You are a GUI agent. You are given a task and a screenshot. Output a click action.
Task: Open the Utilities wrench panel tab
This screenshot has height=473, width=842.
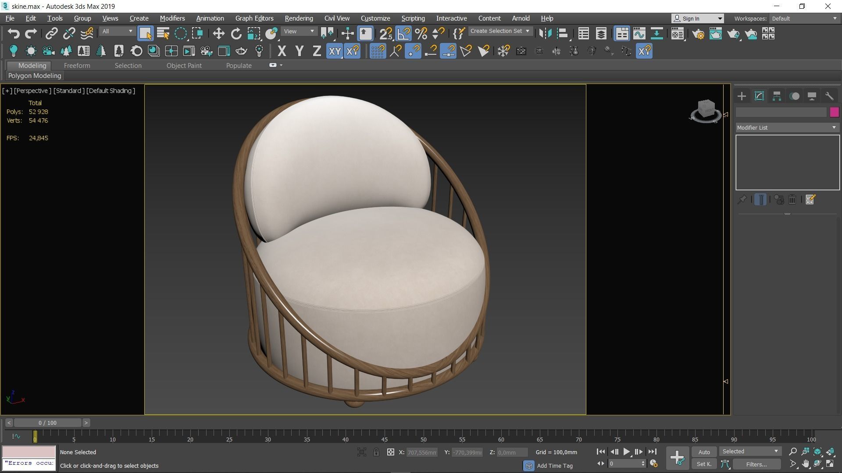[829, 96]
